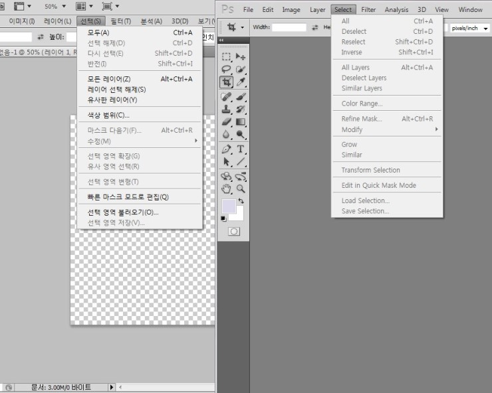The width and height of the screenshot is (492, 393).
Task: Select the Rectangular Marquee tool
Action: pos(226,56)
